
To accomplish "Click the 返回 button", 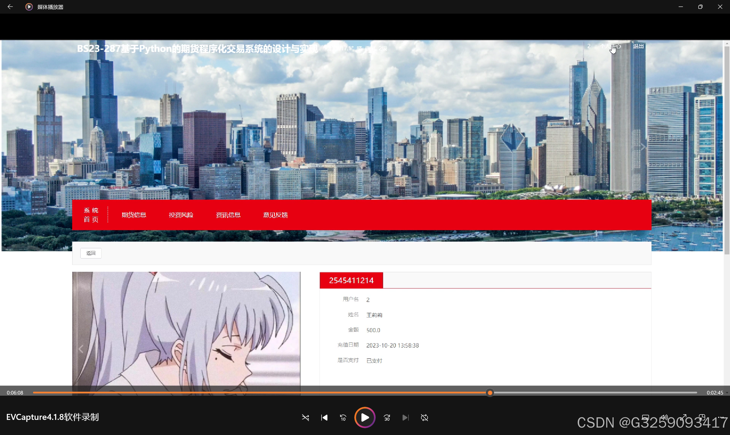I will click(91, 253).
